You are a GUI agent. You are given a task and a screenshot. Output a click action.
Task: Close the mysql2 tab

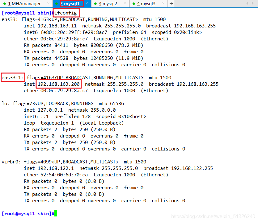pyautogui.click(x=125, y=3)
